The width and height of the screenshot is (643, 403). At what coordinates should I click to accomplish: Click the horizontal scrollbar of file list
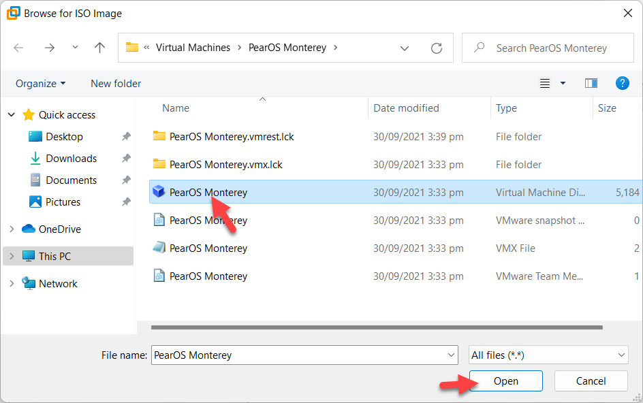pyautogui.click(x=377, y=327)
